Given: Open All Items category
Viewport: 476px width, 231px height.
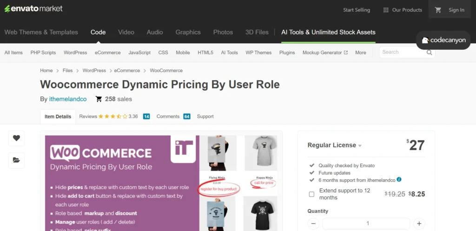Looking at the screenshot, I should [13, 53].
